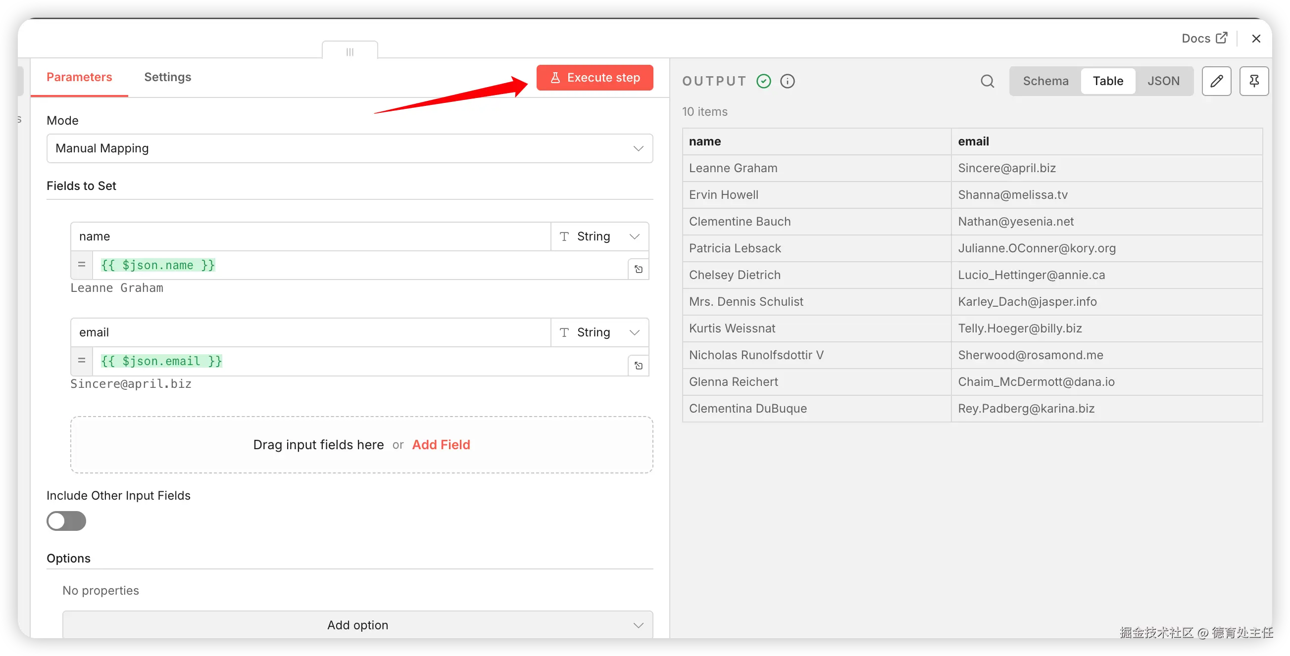Click the Docs external link icon

point(1221,38)
